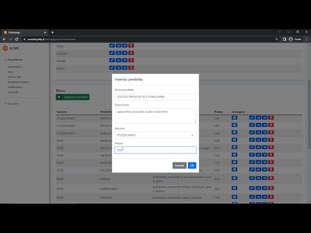Open Tavoli e Sale in sidebar
311x233 pixels.
tap(14, 77)
